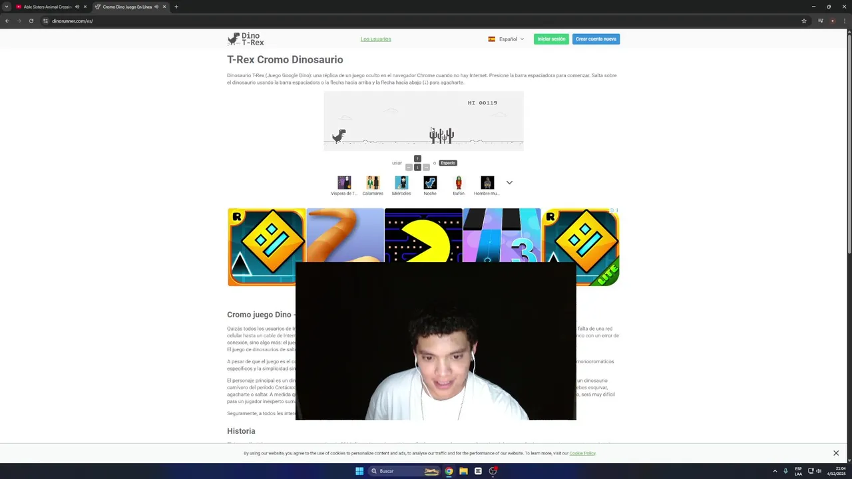Select the Noche skin icon
This screenshot has width=852, height=479.
coord(430,182)
